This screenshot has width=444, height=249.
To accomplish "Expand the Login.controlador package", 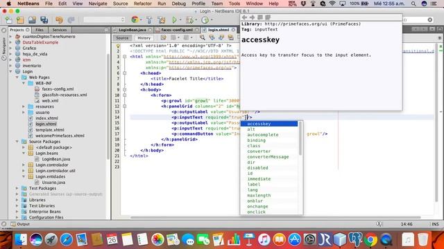I will (24, 165).
